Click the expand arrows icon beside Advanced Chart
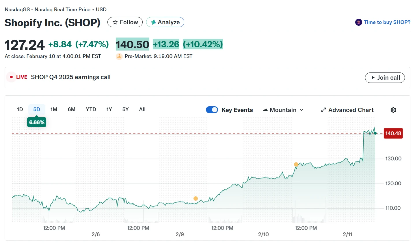Screen dimensions: 415x246 point(323,110)
